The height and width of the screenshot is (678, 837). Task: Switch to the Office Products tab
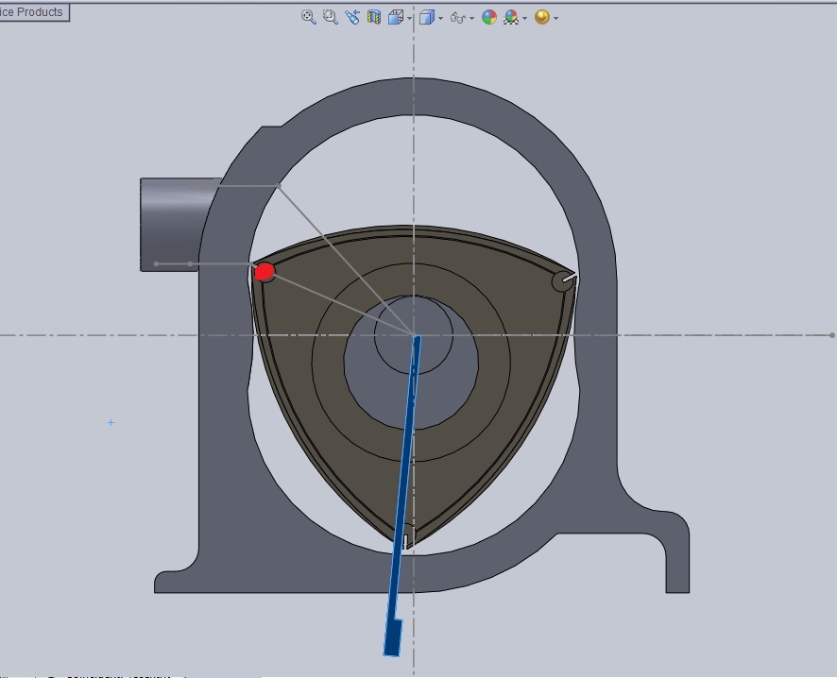[33, 12]
